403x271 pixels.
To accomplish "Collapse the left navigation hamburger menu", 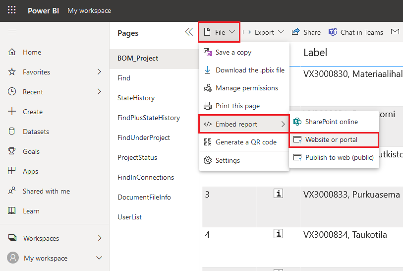I will 12,32.
